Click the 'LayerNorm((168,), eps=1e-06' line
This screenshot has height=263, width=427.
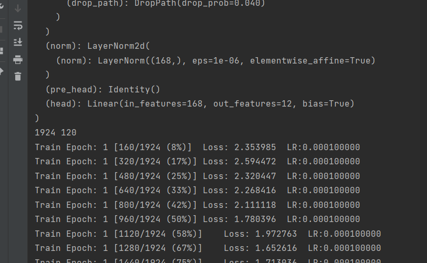(216, 60)
